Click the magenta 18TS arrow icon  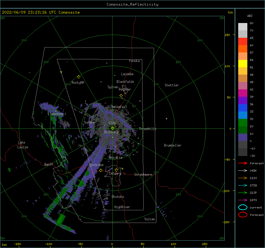[243, 200]
